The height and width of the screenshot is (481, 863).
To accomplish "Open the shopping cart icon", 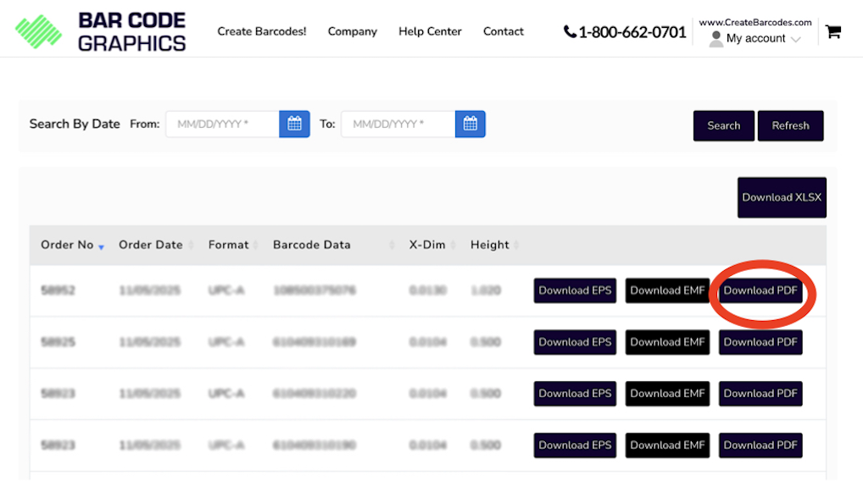I will pyautogui.click(x=832, y=32).
